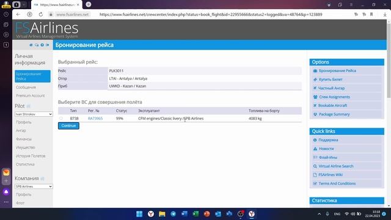This screenshot has width=391, height=220.
Task: Open Бронирование Рейса in the Options panel
Action: pos(337,71)
